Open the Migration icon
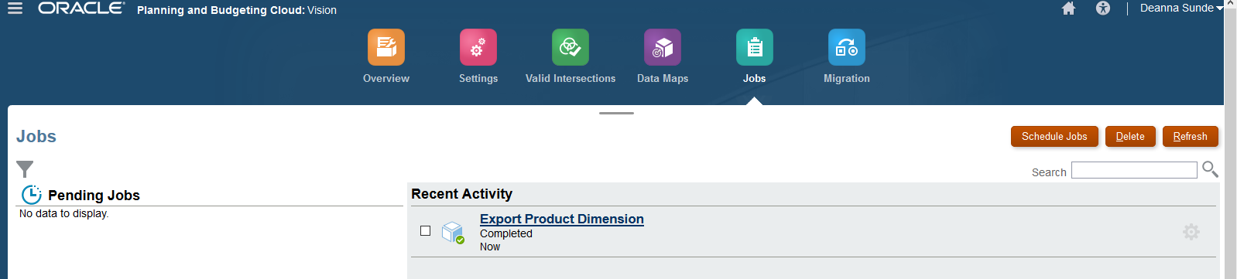The image size is (1237, 279). 847,47
